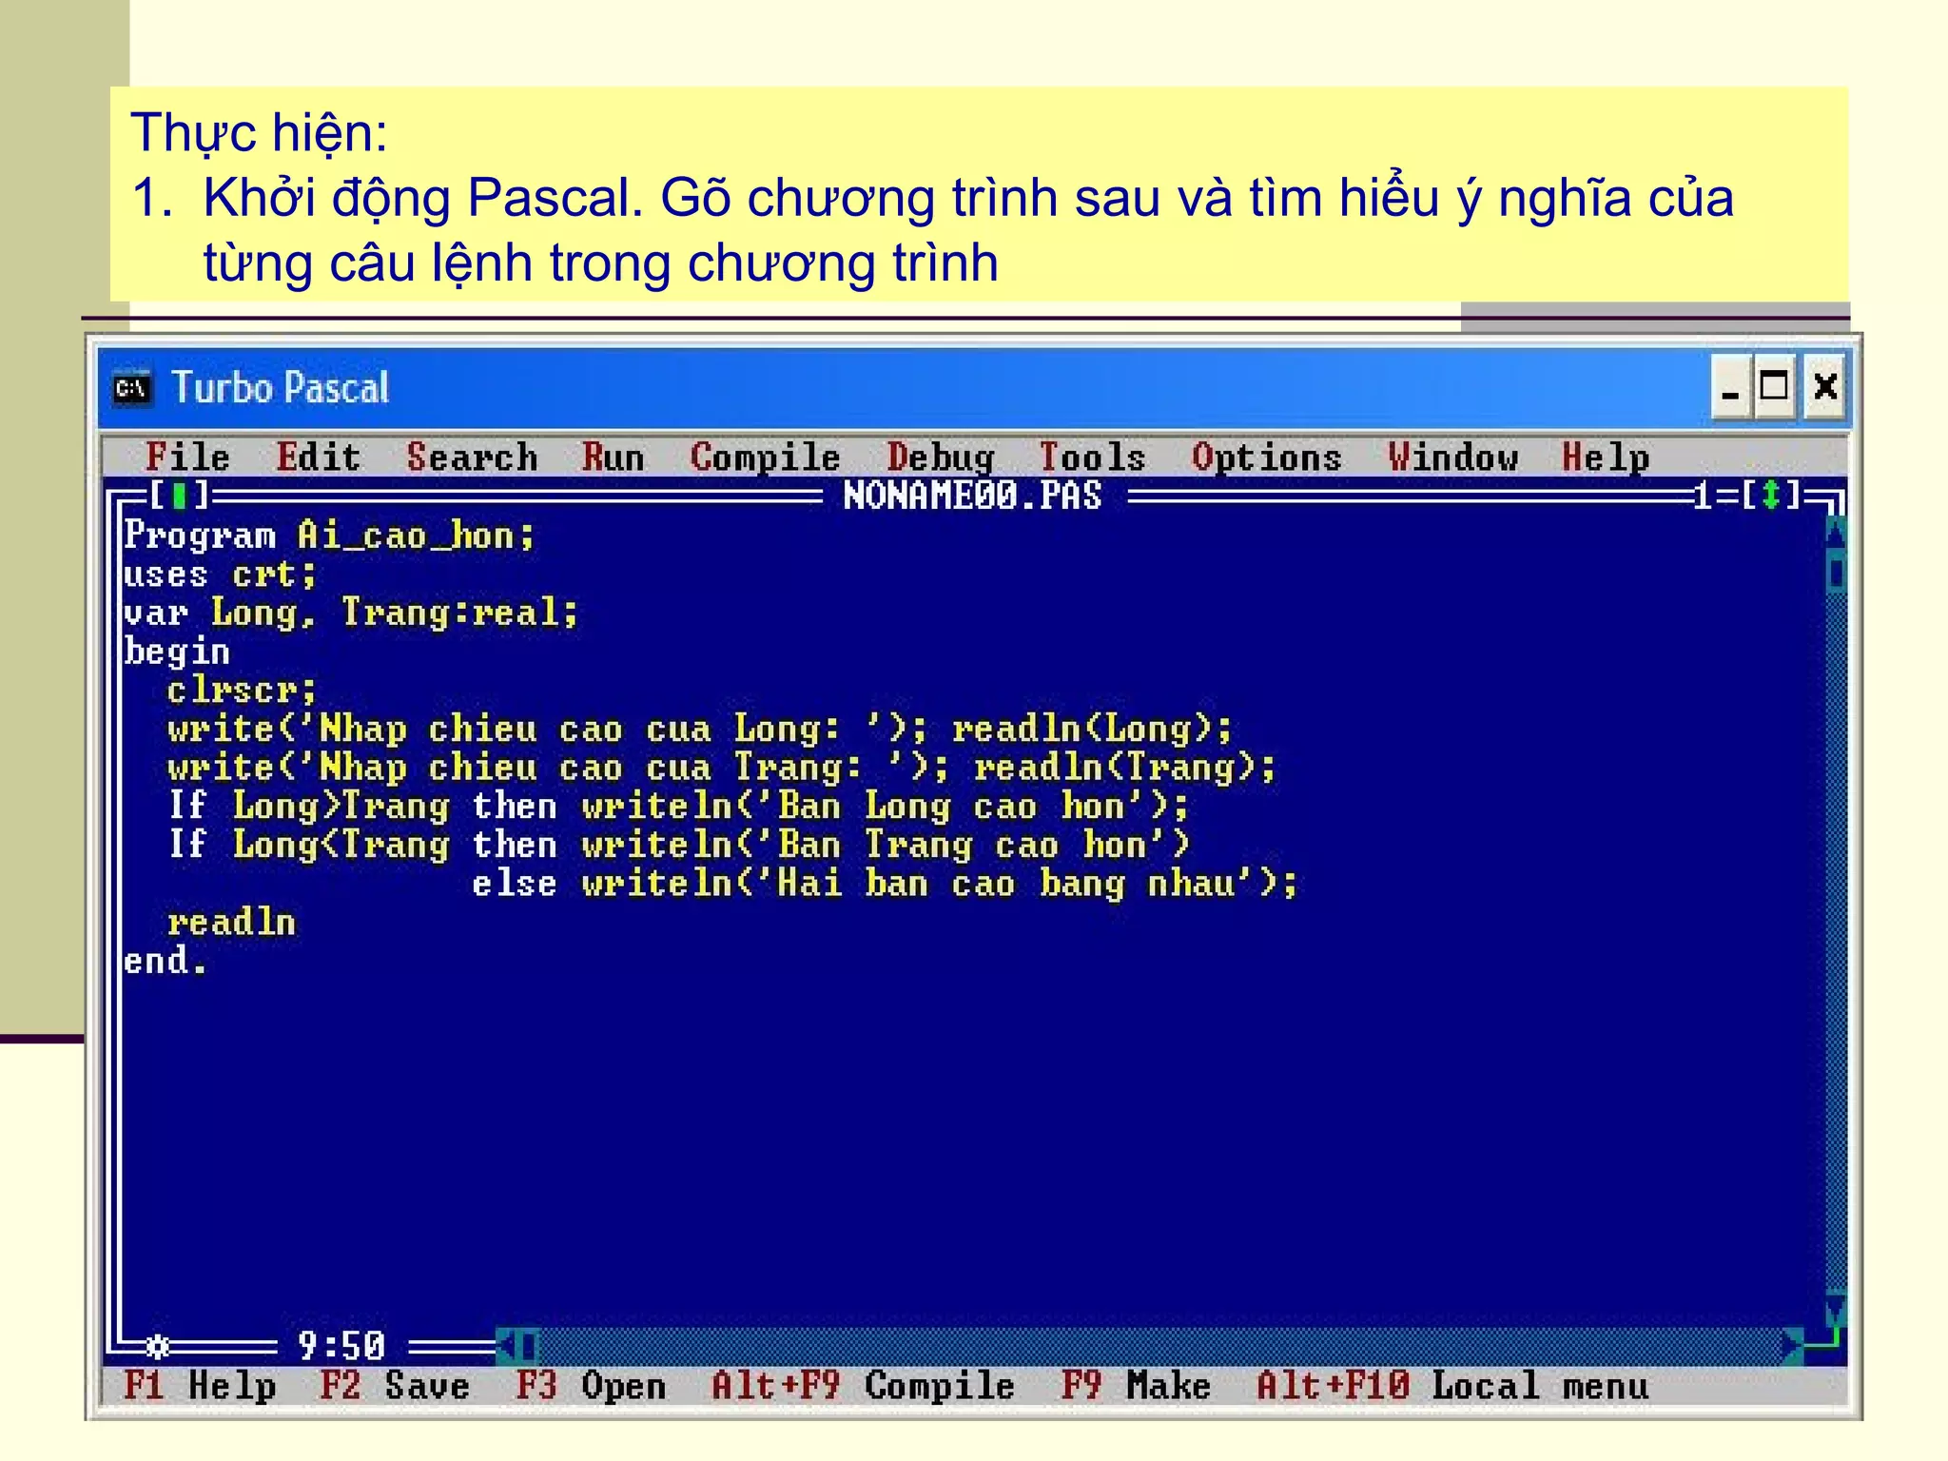The width and height of the screenshot is (1948, 1461).
Task: Click vertical scrollbar up arrow
Action: 1836,534
